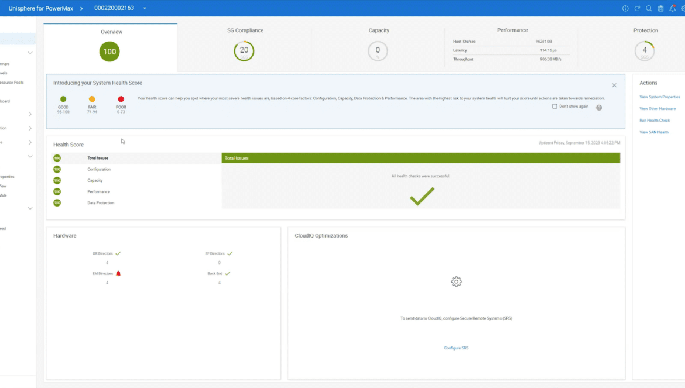Click the Resource Pools sidebar item

click(12, 83)
